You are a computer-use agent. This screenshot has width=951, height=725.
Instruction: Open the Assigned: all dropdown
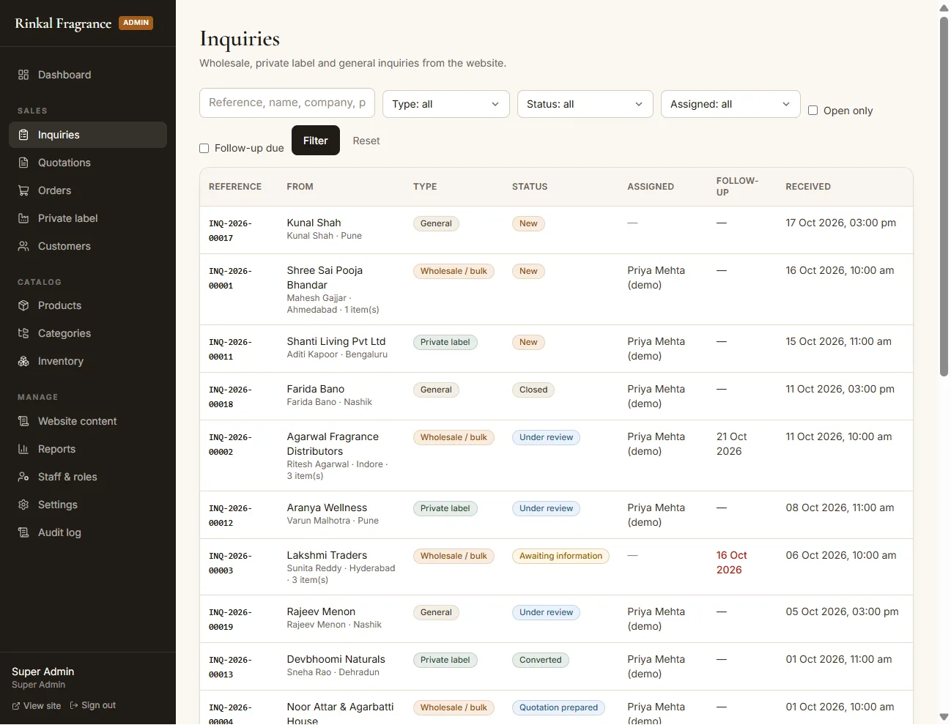tap(730, 104)
